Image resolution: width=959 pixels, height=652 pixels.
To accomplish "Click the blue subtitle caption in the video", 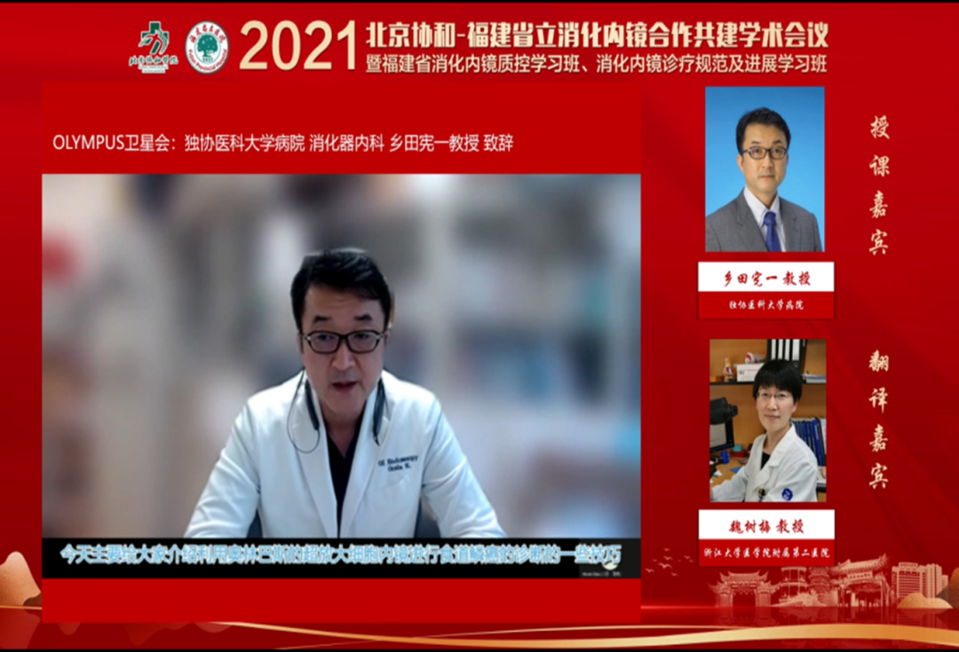I will tap(341, 554).
